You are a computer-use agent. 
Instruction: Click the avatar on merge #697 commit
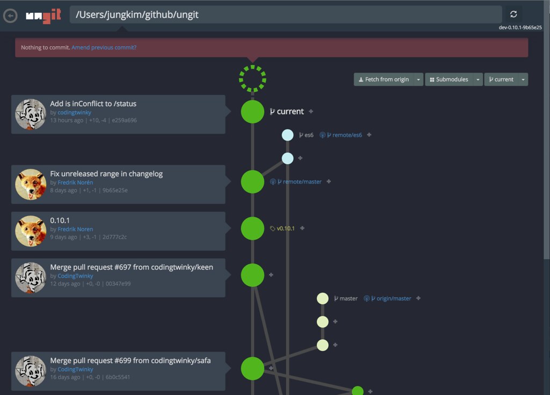pyautogui.click(x=31, y=277)
